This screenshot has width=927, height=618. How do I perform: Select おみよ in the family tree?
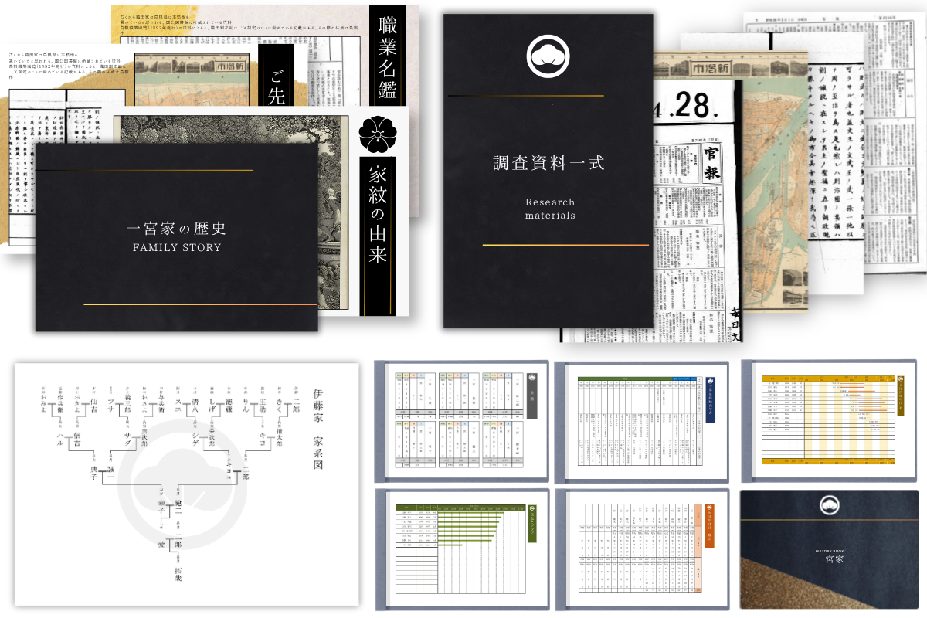tap(43, 402)
